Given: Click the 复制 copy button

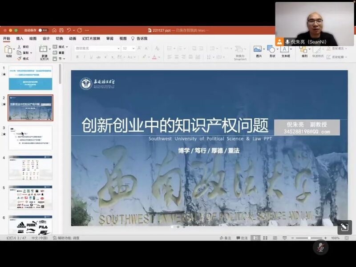Looking at the screenshot, I should pos(23,53).
